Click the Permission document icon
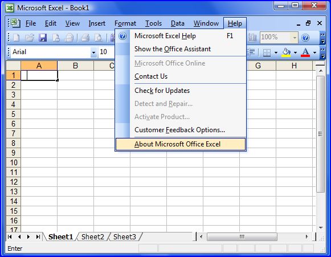The height and width of the screenshot is (257, 331). (x=56, y=38)
